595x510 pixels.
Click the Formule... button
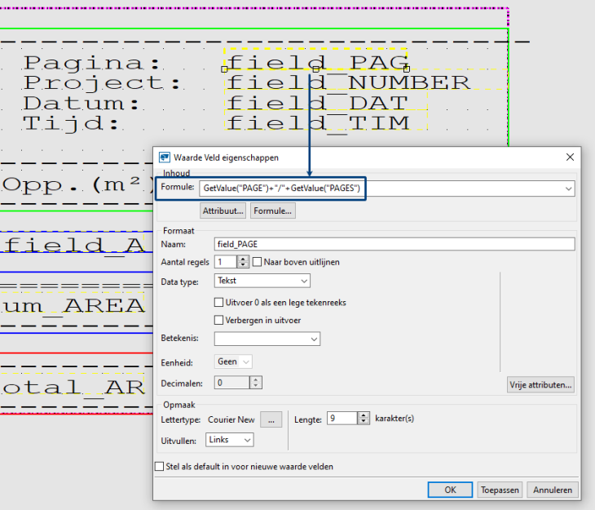point(273,211)
